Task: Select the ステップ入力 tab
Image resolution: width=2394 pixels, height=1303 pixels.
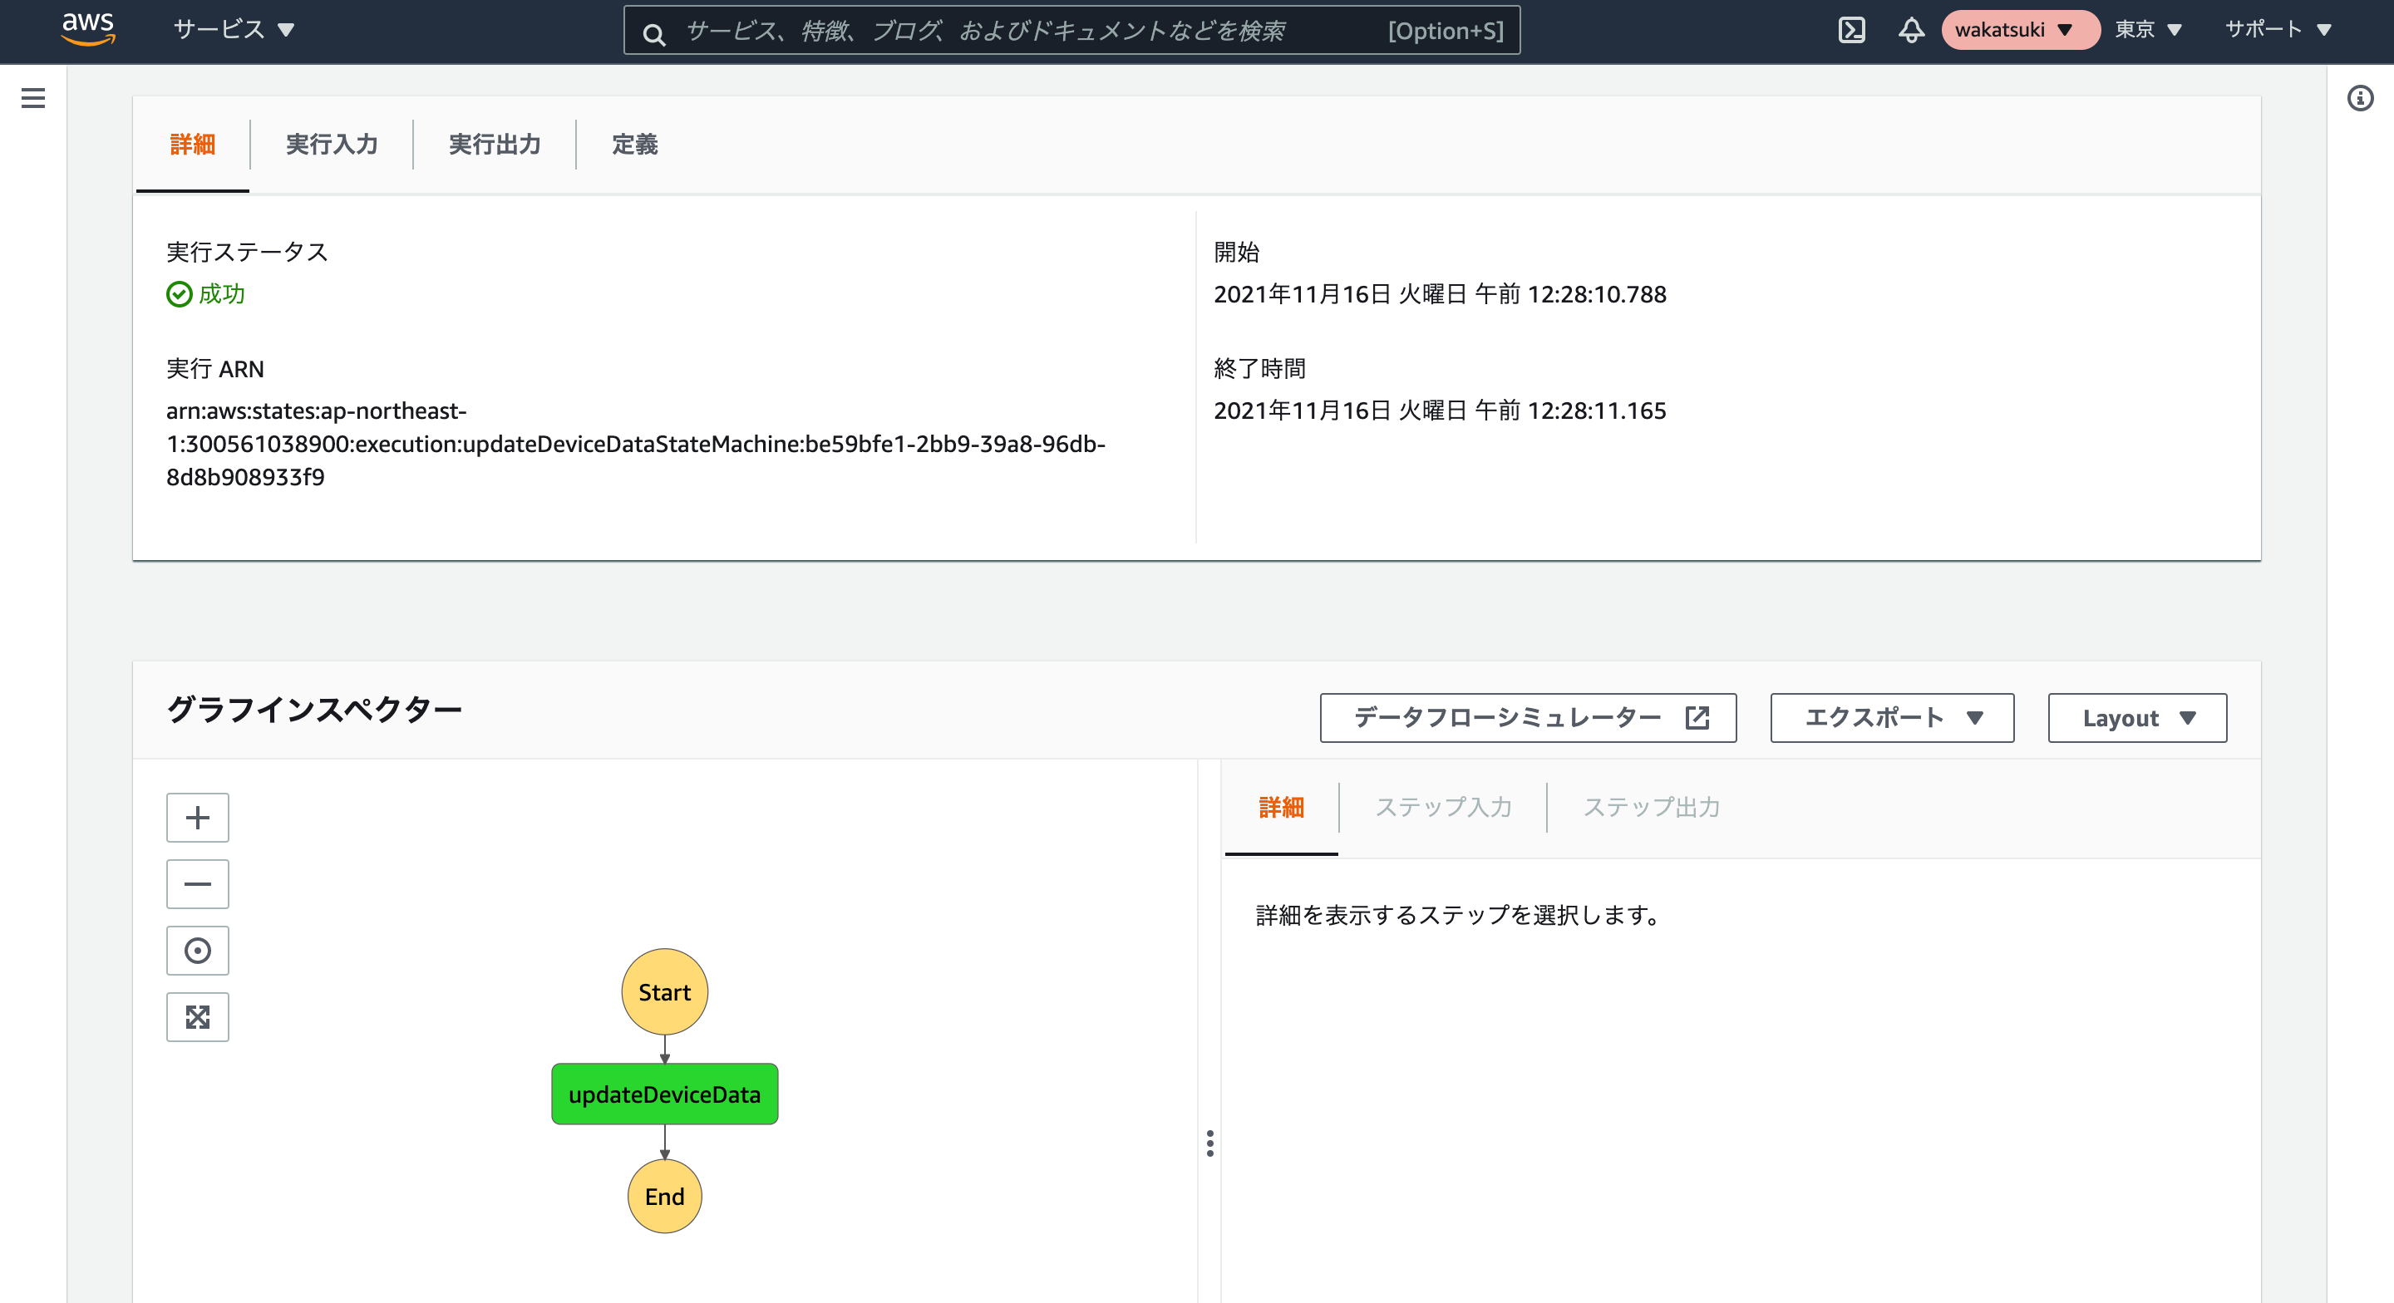Action: [1443, 807]
